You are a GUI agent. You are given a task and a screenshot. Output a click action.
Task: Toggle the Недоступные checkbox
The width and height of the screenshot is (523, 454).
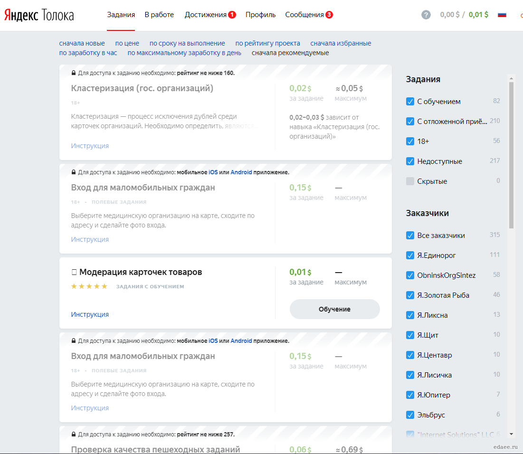point(410,161)
